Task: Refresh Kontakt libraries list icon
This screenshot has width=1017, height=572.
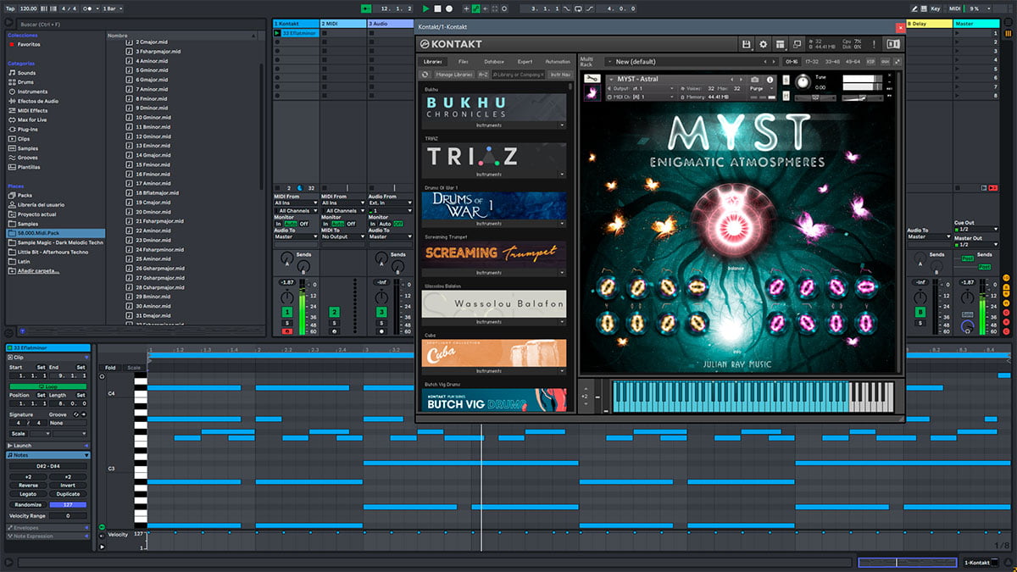Action: (425, 75)
